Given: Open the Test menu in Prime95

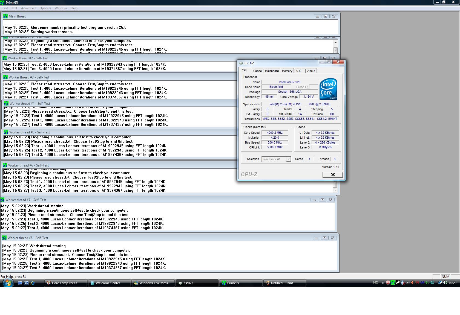Looking at the screenshot, I should (5, 8).
